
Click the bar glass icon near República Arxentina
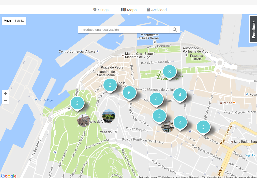(221, 97)
